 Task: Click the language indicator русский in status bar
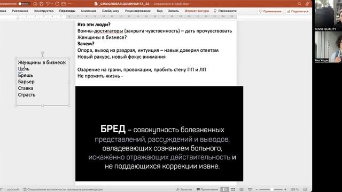(13, 189)
